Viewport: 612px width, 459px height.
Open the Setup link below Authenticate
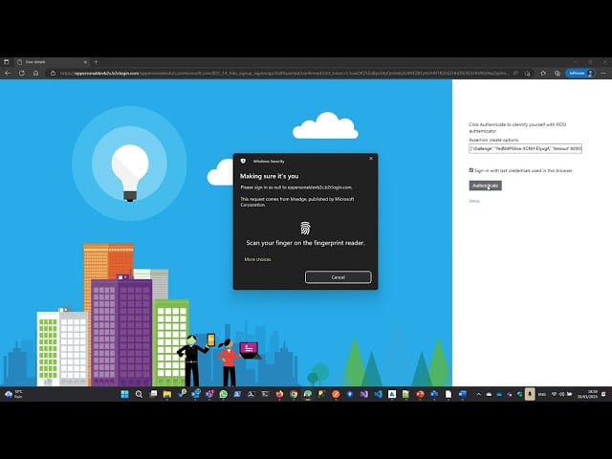474,201
